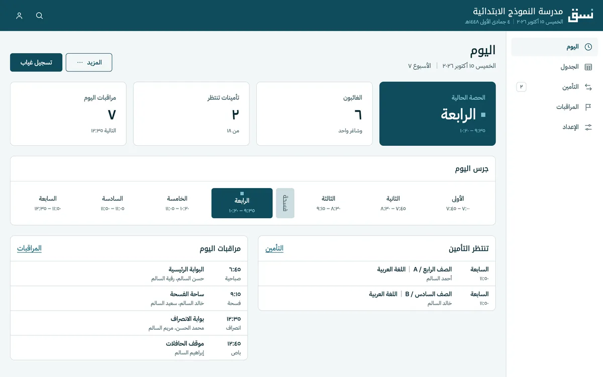Click the نسق app logo
The image size is (603, 377).
coord(580,15)
